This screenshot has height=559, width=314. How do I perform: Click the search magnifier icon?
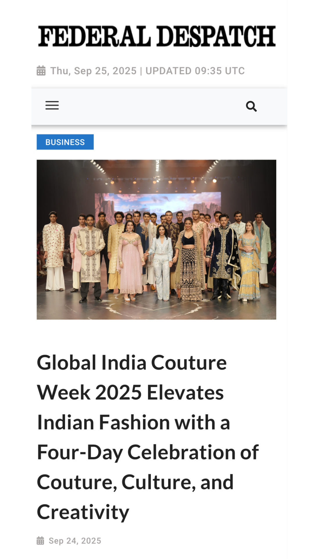pos(251,106)
